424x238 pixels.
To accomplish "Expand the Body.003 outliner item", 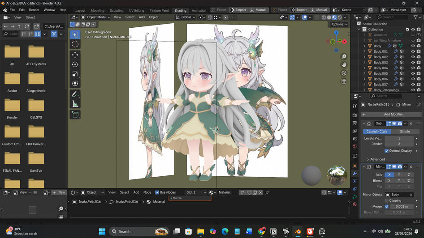I will (x=364, y=62).
